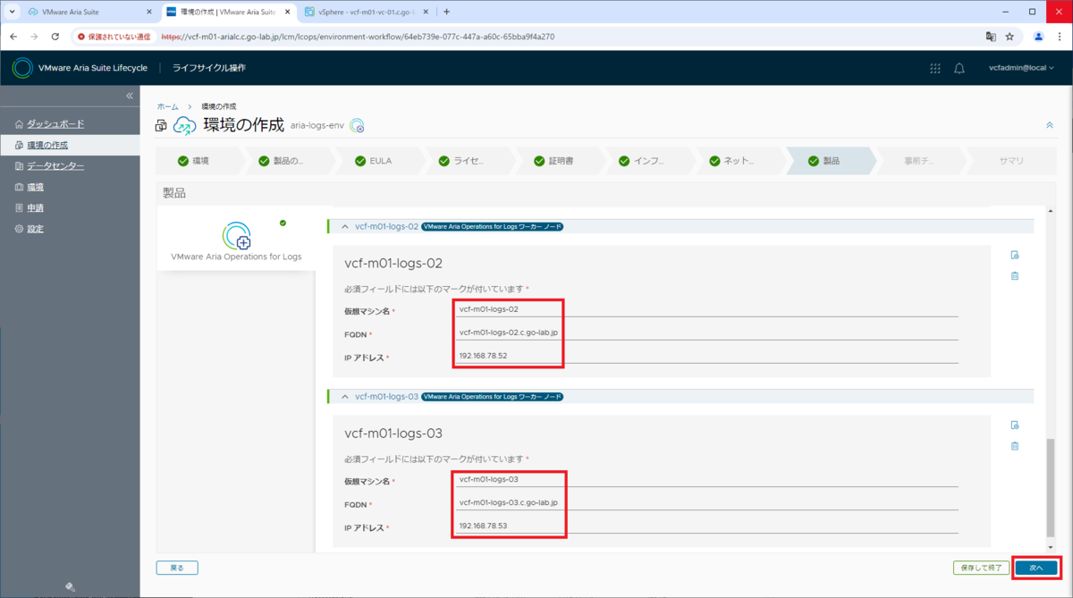This screenshot has width=1073, height=598.
Task: Open 申請 in the sidebar
Action: (x=35, y=208)
